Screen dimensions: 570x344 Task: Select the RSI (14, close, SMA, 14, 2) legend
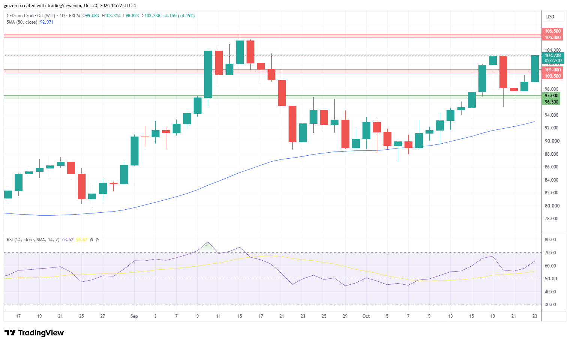[x=33, y=240]
